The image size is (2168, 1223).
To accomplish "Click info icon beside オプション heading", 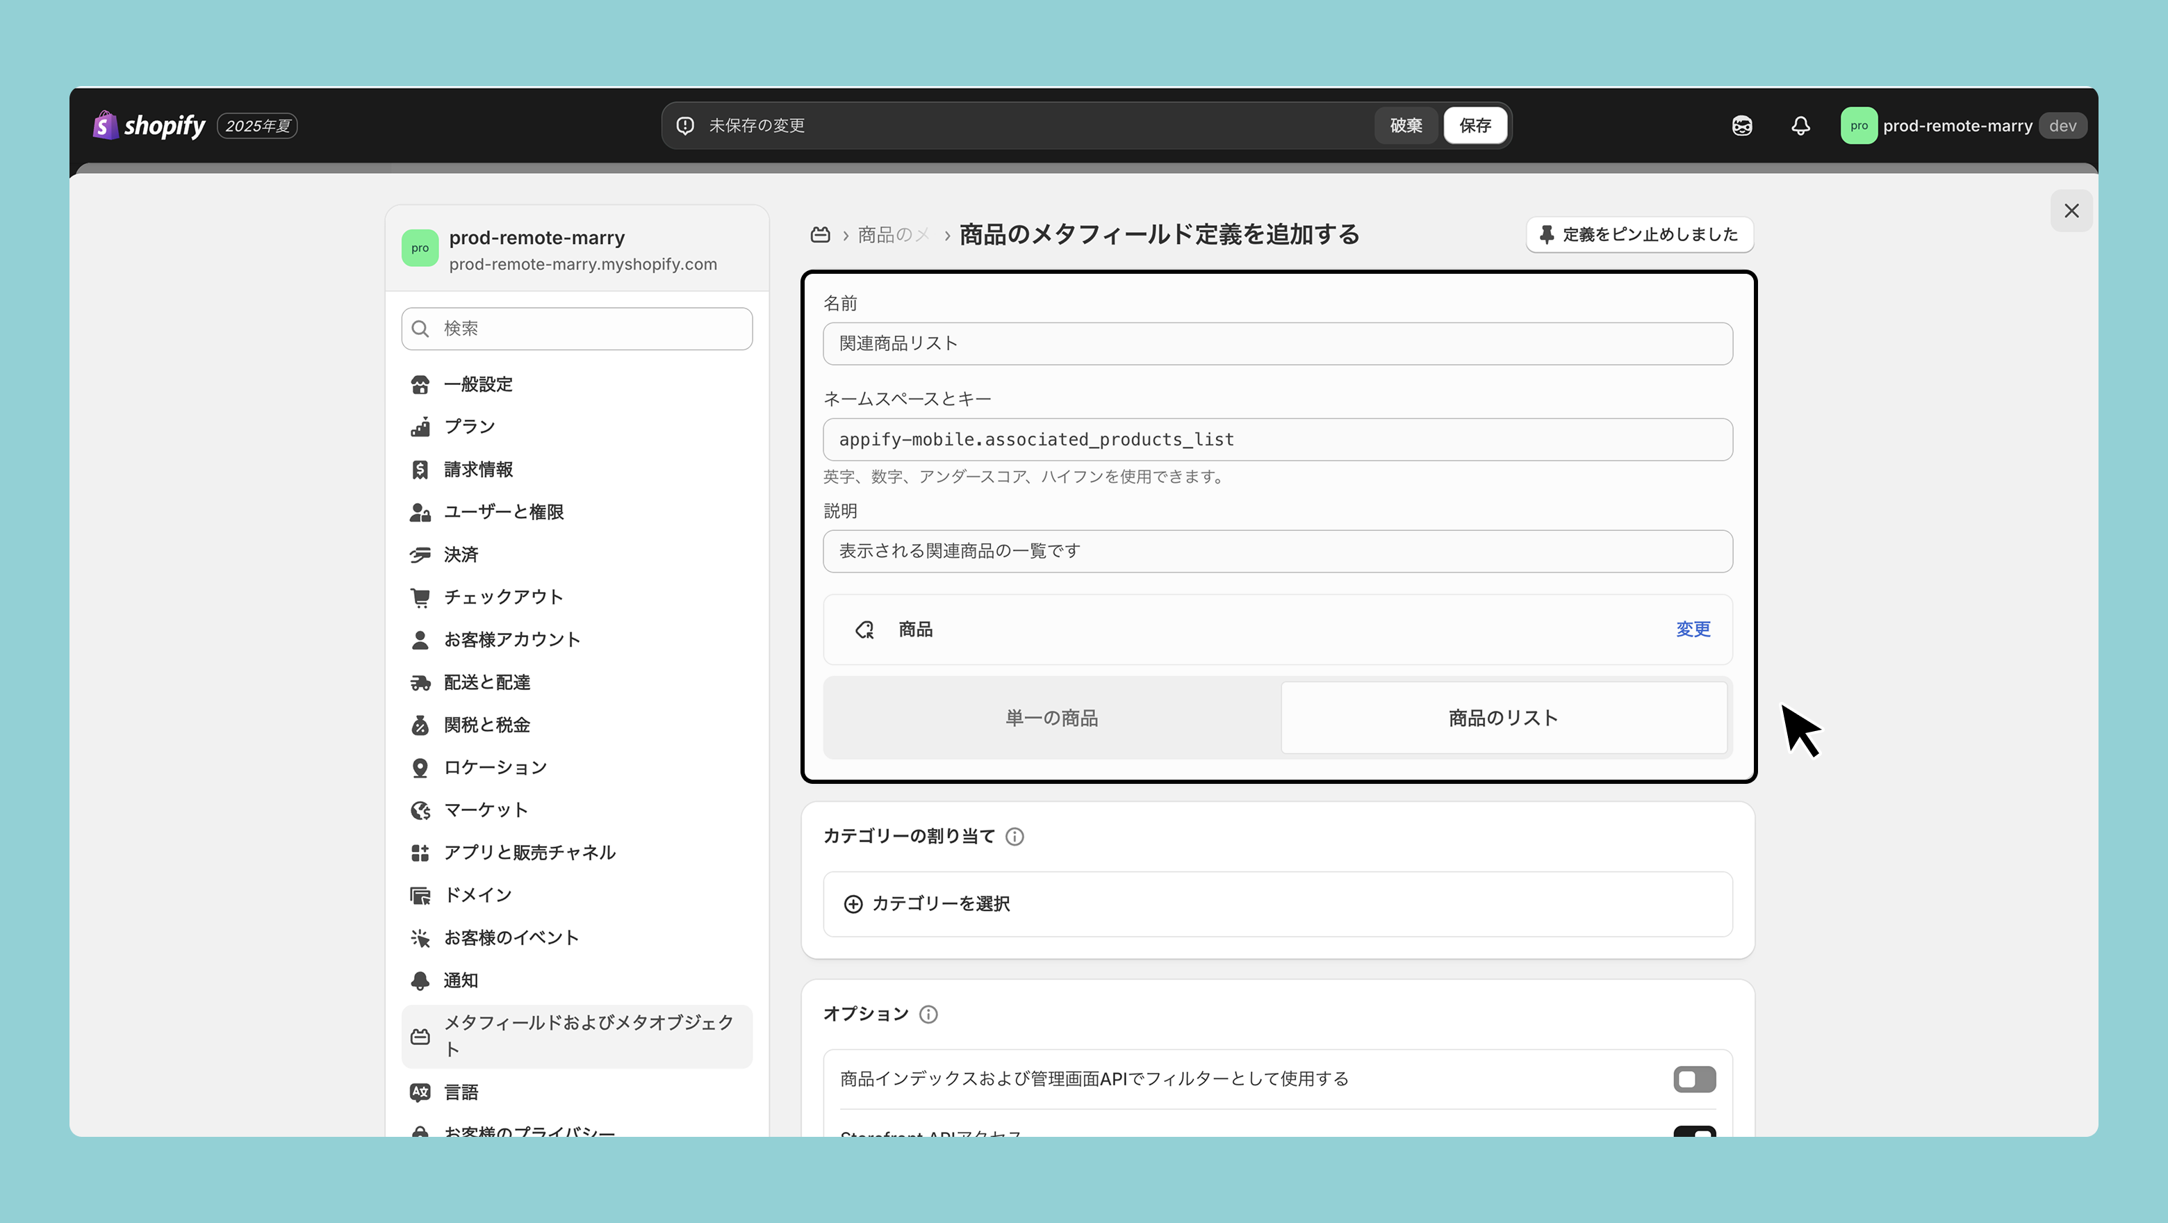I will [928, 1013].
